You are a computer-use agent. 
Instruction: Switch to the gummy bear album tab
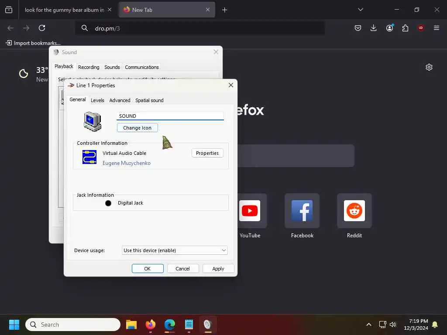tap(65, 10)
